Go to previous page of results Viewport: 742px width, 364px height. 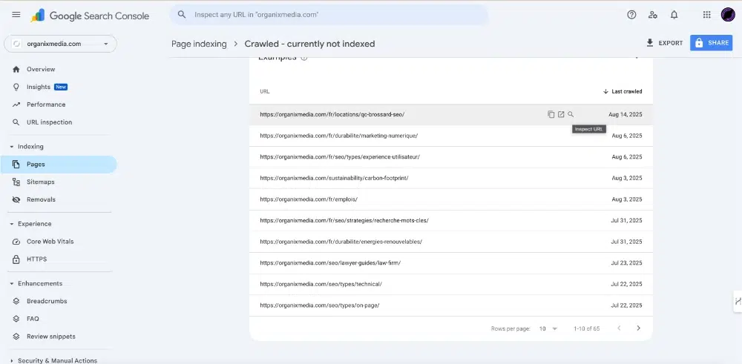(619, 328)
